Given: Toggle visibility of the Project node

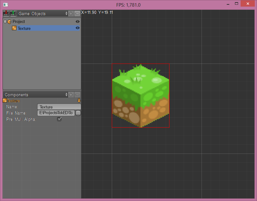Looking at the screenshot, I should point(77,21).
